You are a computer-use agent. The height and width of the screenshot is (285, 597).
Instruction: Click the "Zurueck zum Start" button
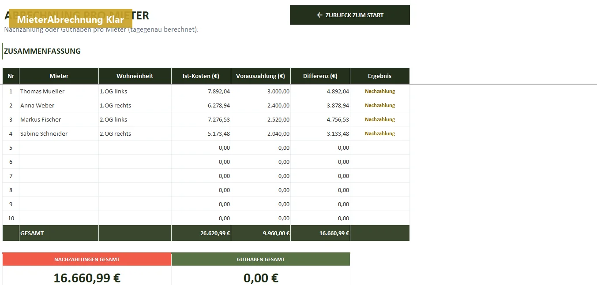pyautogui.click(x=350, y=15)
